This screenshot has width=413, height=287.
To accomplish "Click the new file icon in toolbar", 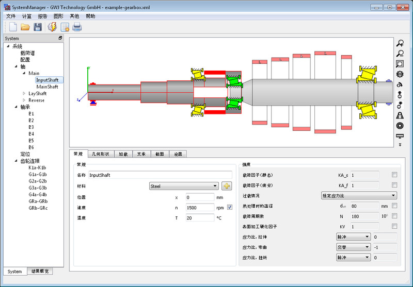I will [13, 27].
